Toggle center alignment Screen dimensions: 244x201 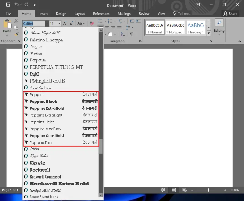pos(107,28)
